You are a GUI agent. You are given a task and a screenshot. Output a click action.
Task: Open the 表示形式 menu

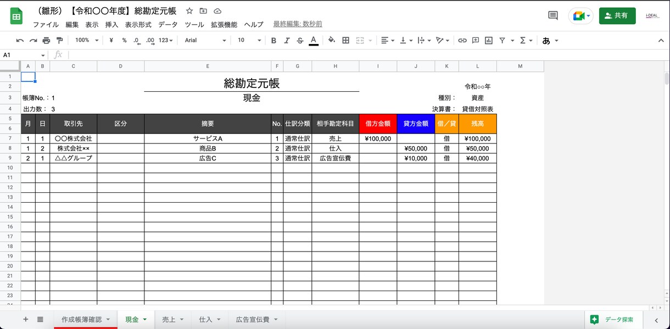pyautogui.click(x=138, y=25)
